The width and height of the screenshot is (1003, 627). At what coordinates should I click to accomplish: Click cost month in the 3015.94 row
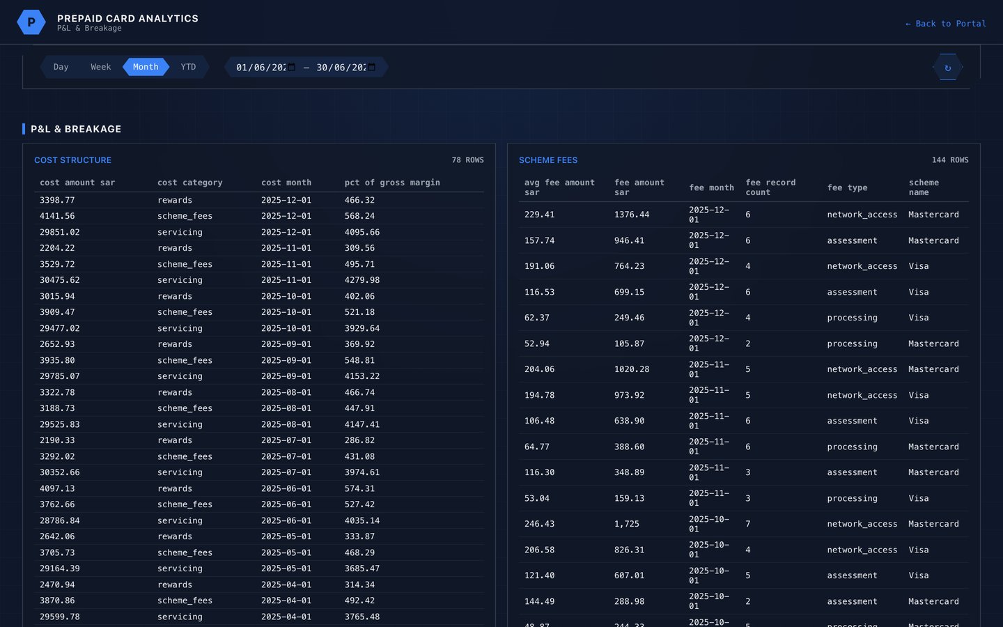(286, 296)
